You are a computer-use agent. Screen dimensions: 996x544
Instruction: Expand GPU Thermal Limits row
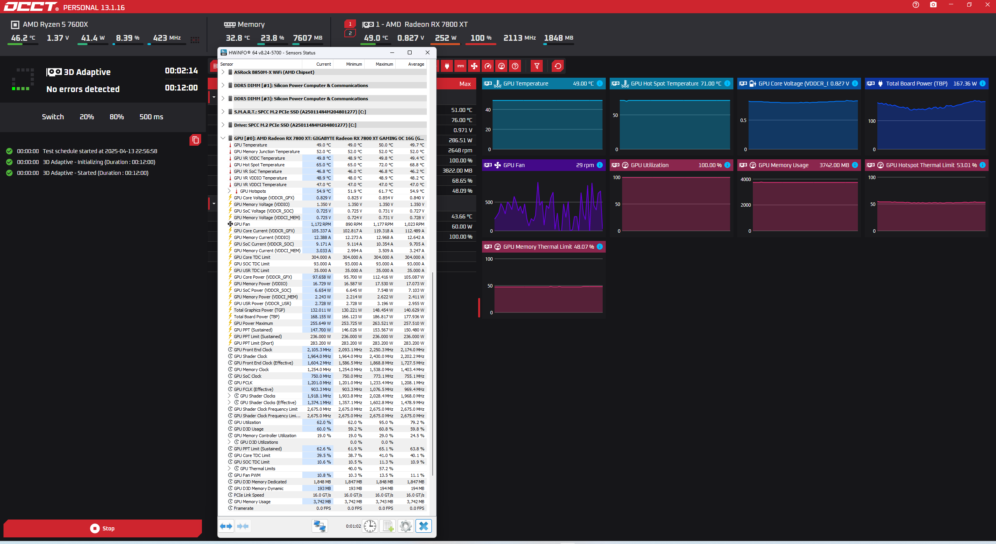tap(229, 469)
